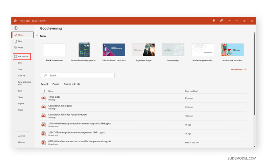
Task: Click the Open folder icon in sidebar
Action: coord(16,47)
